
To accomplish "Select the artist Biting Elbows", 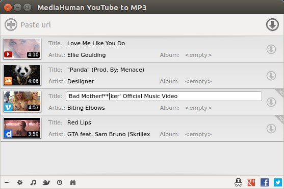I will pyautogui.click(x=86, y=108).
